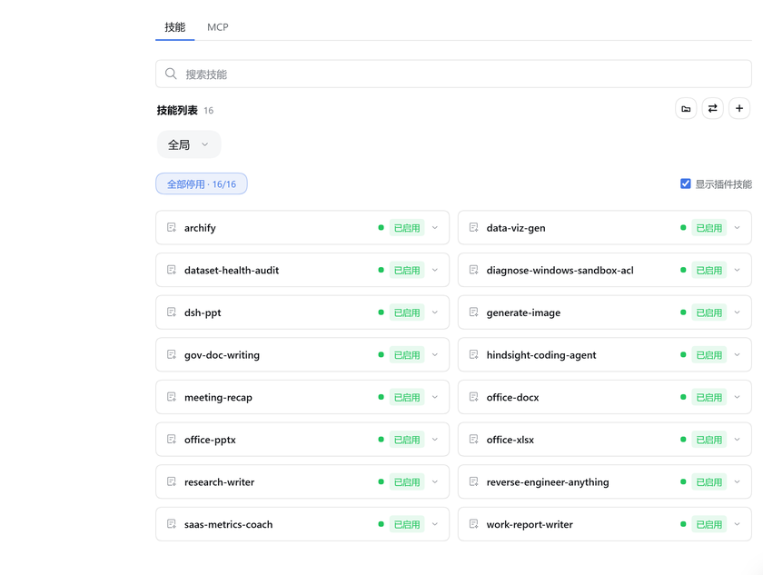The width and height of the screenshot is (763, 575).
Task: Expand the office-docx row chevron
Action: 738,397
